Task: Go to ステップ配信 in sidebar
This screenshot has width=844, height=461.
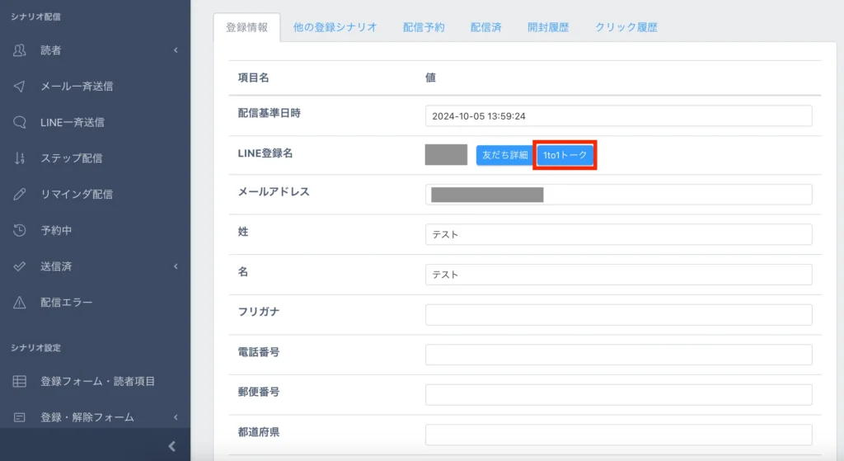Action: click(x=71, y=158)
